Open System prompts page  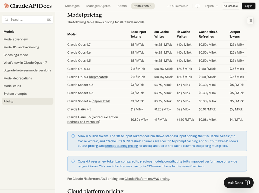coord(15,94)
